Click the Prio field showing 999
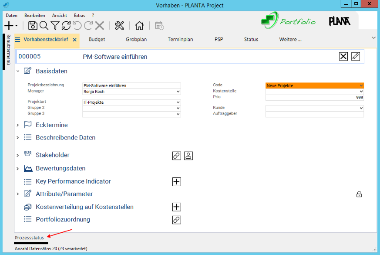380x255 pixels. coord(315,98)
